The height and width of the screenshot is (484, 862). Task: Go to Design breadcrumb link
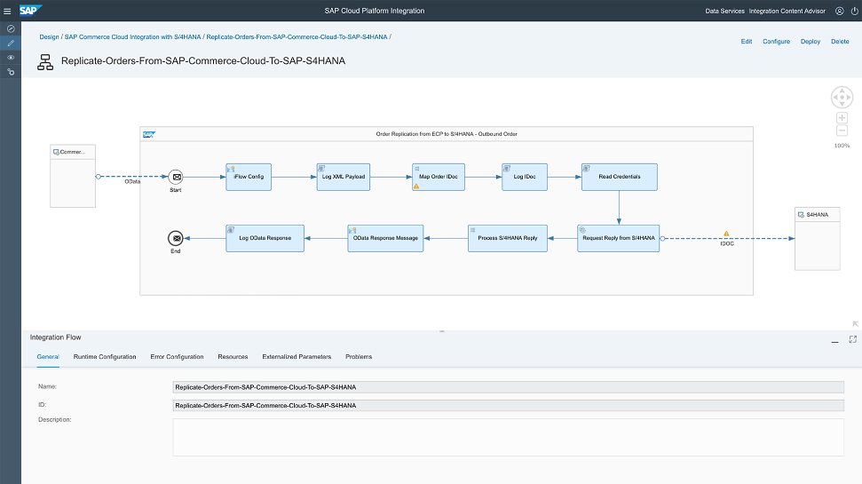(49, 36)
